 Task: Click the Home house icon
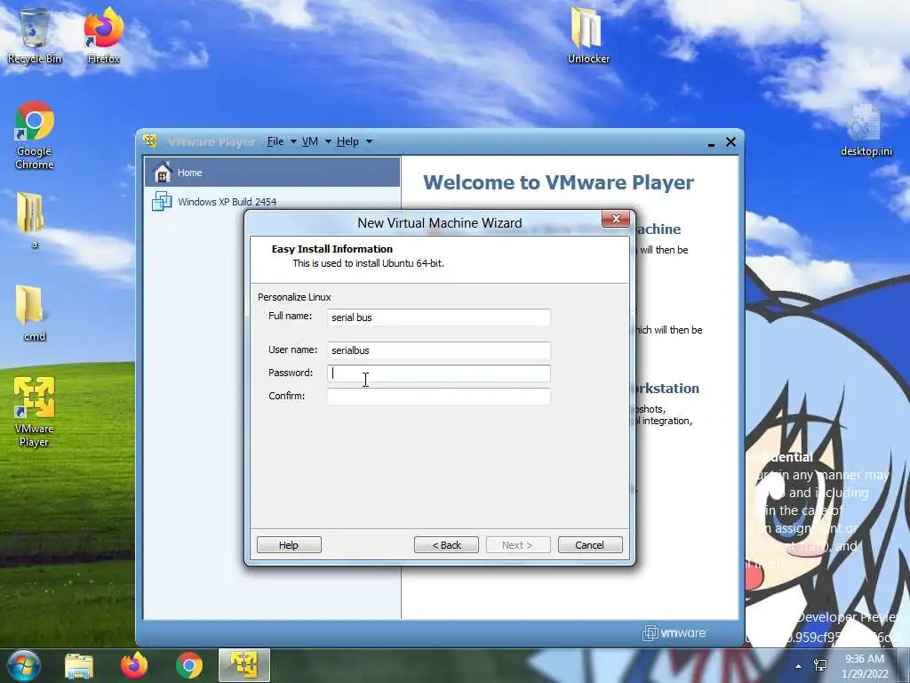[x=163, y=172]
